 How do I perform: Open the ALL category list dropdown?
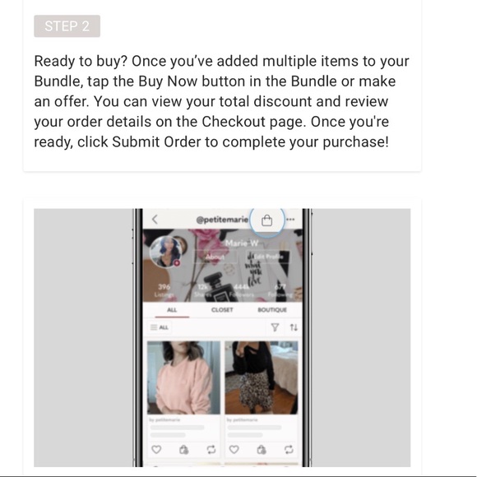click(x=159, y=327)
